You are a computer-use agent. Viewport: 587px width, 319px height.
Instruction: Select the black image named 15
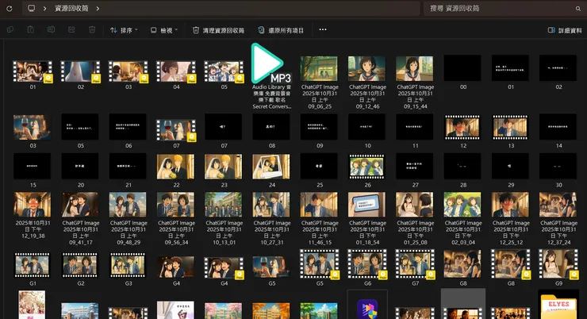33,170
